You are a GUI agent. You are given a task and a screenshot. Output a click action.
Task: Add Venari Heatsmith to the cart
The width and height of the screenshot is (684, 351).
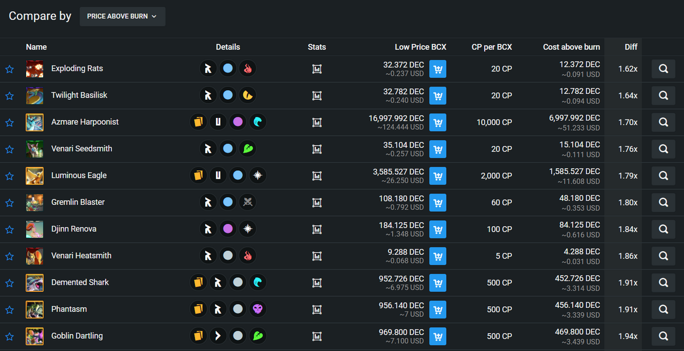pos(438,256)
